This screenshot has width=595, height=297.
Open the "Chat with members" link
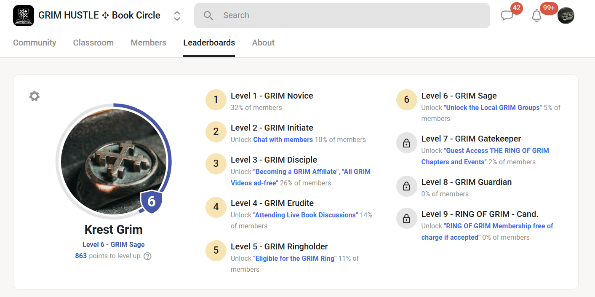(283, 139)
